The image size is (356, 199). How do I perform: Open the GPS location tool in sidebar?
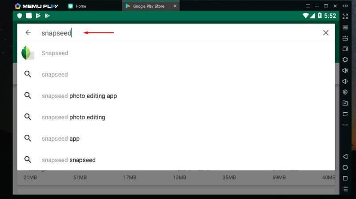click(345, 92)
